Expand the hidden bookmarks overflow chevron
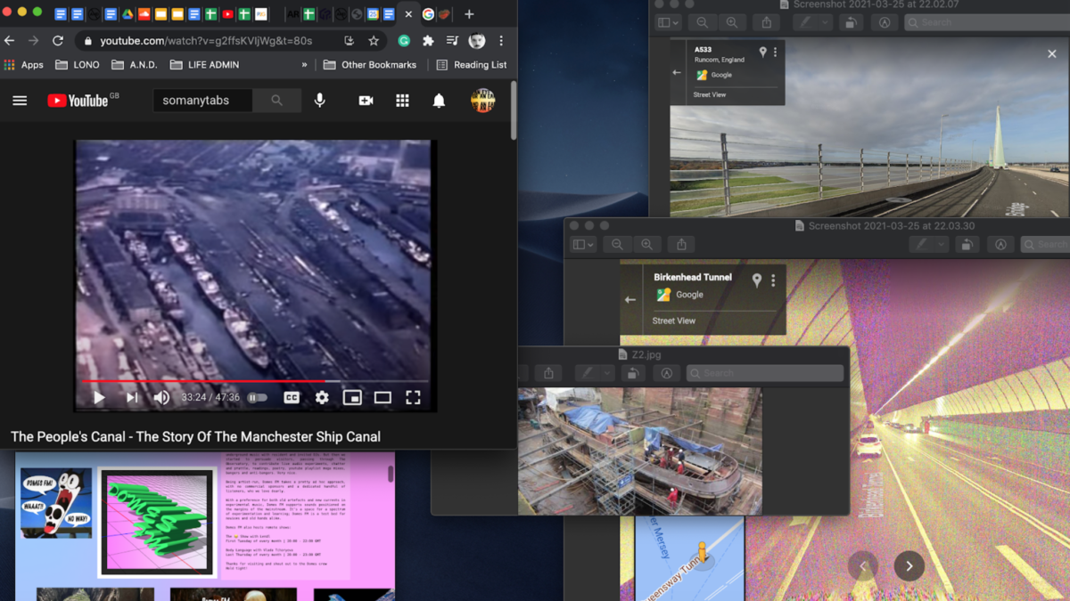The width and height of the screenshot is (1070, 601). [x=304, y=65]
